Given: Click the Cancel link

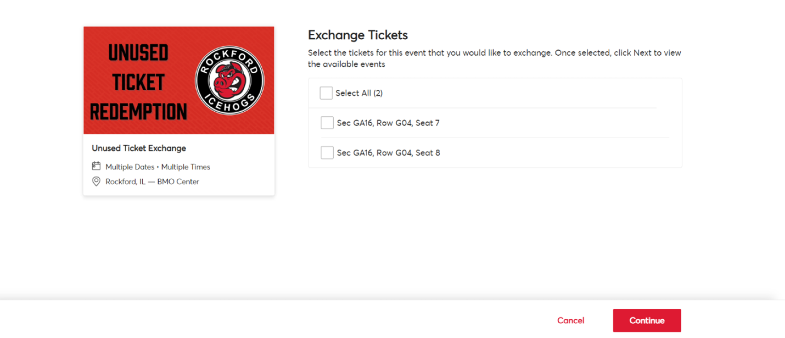Looking at the screenshot, I should point(570,320).
